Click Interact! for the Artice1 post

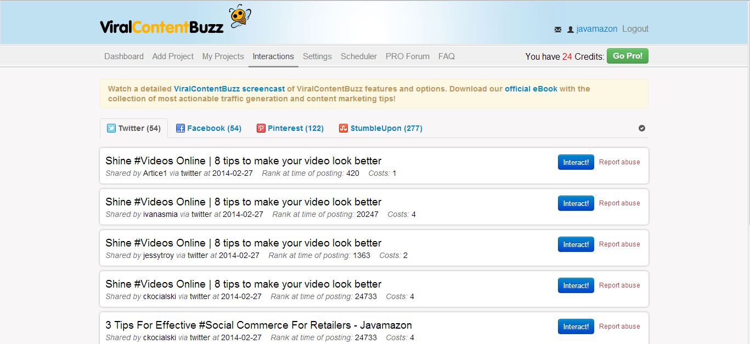[576, 162]
